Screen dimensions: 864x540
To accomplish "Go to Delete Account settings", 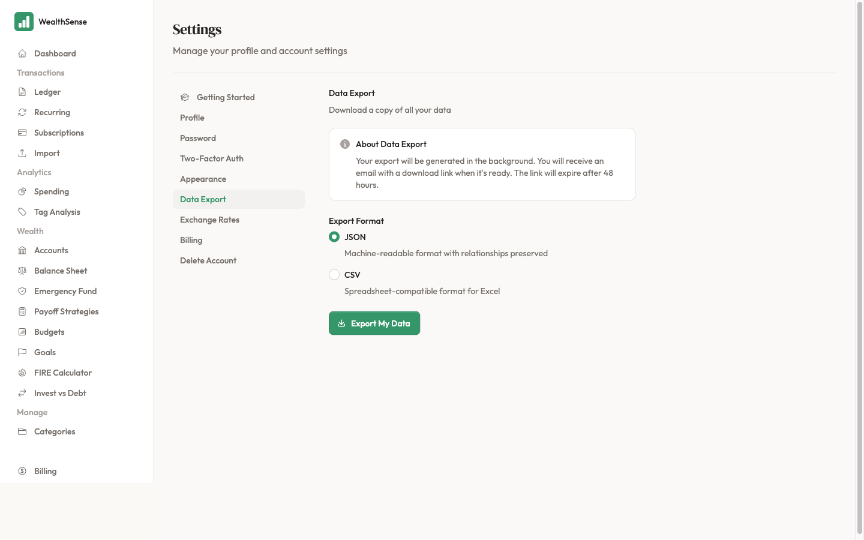I will pyautogui.click(x=239, y=260).
